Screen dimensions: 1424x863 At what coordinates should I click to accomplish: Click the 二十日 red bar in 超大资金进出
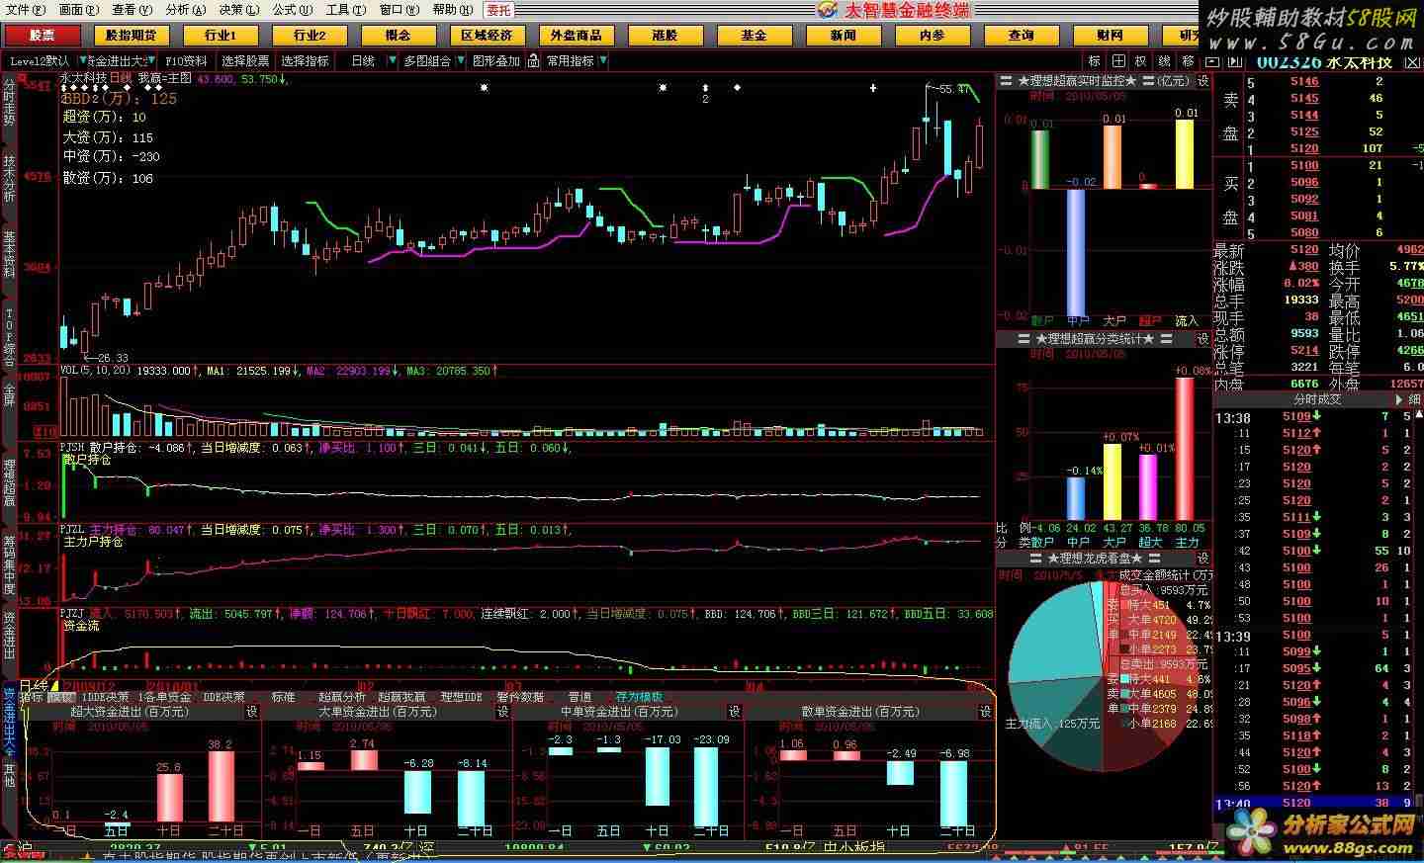223,787
